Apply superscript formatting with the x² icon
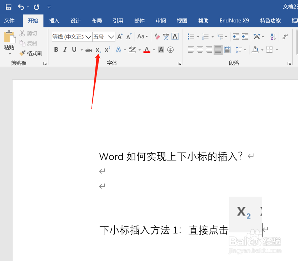This screenshot has height=261, width=298. point(107,50)
